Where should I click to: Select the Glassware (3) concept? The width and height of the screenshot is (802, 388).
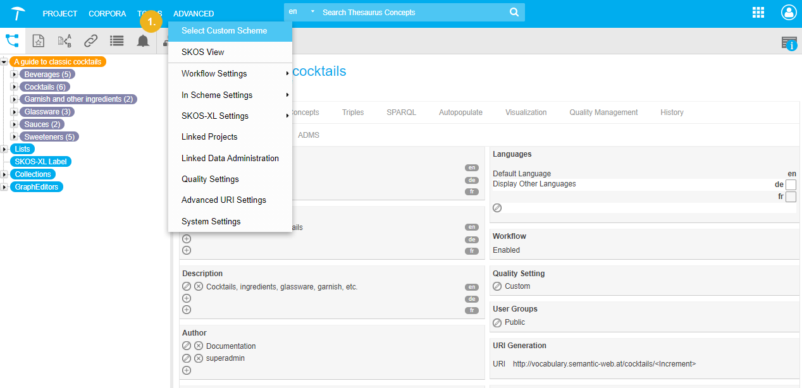(x=47, y=112)
